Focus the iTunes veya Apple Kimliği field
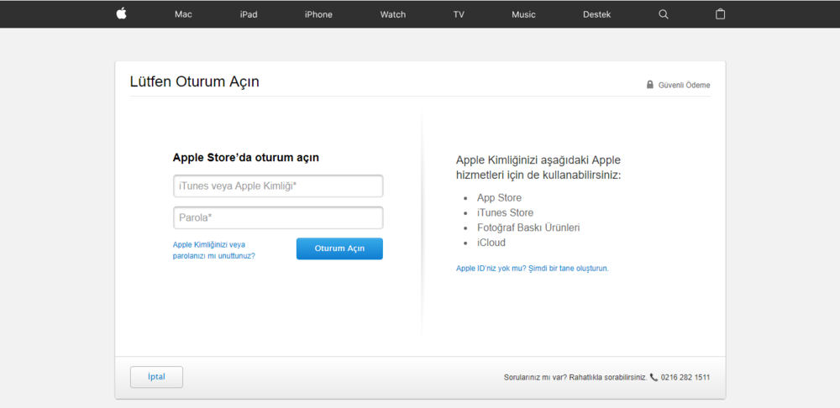 pos(278,186)
